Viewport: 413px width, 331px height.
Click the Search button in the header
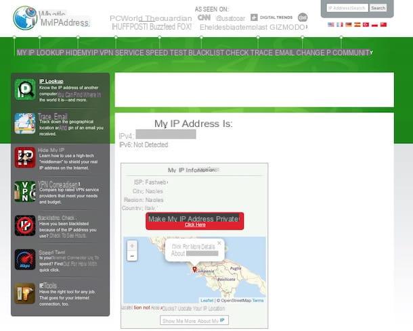click(x=378, y=8)
